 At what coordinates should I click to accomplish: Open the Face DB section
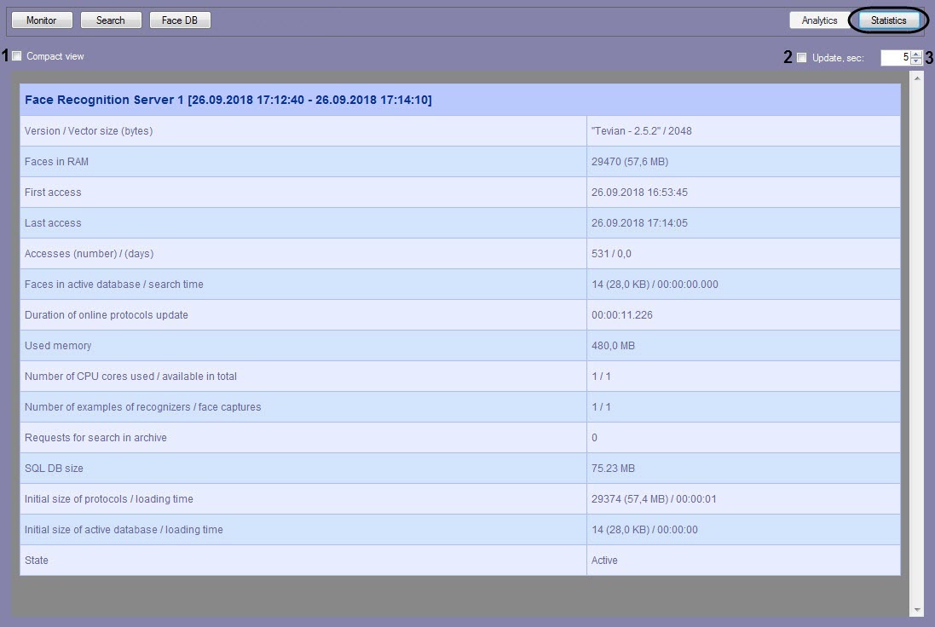click(180, 20)
